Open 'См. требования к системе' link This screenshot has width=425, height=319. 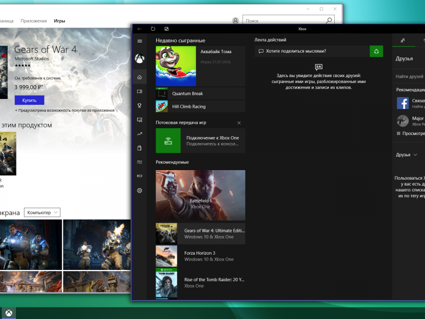click(38, 78)
